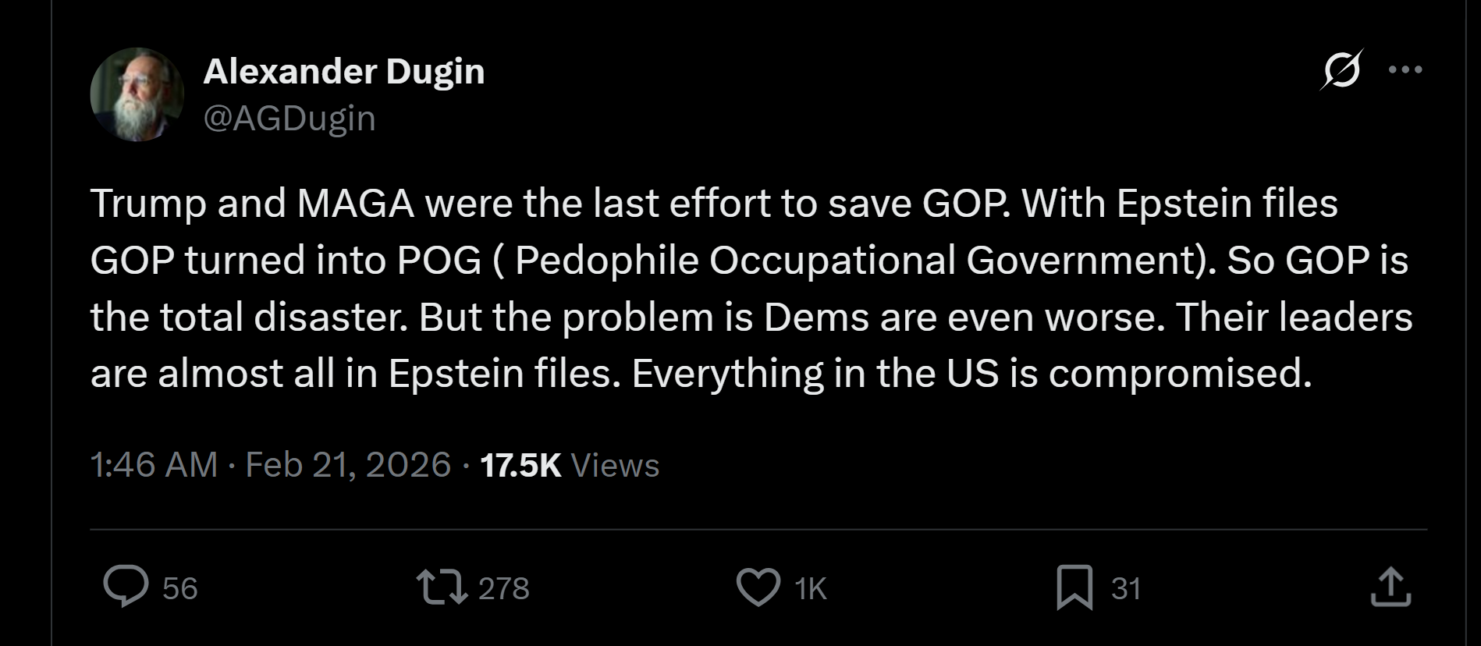The height and width of the screenshot is (646, 1481).
Task: Open the @AGDugin handle link
Action: [289, 118]
